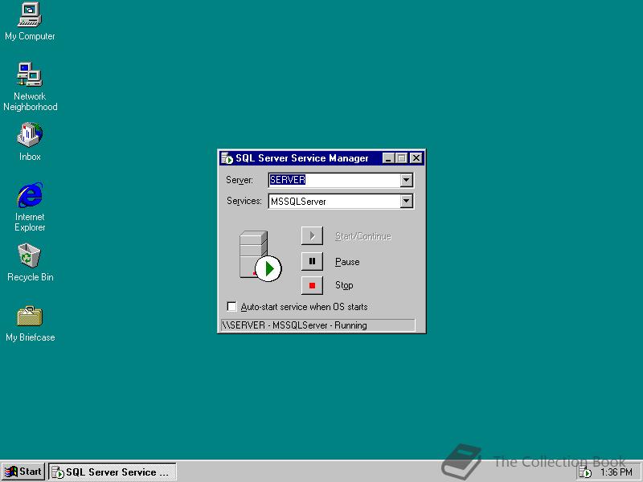
Task: Click the SQL Server Service taskbar button
Action: [x=113, y=472]
